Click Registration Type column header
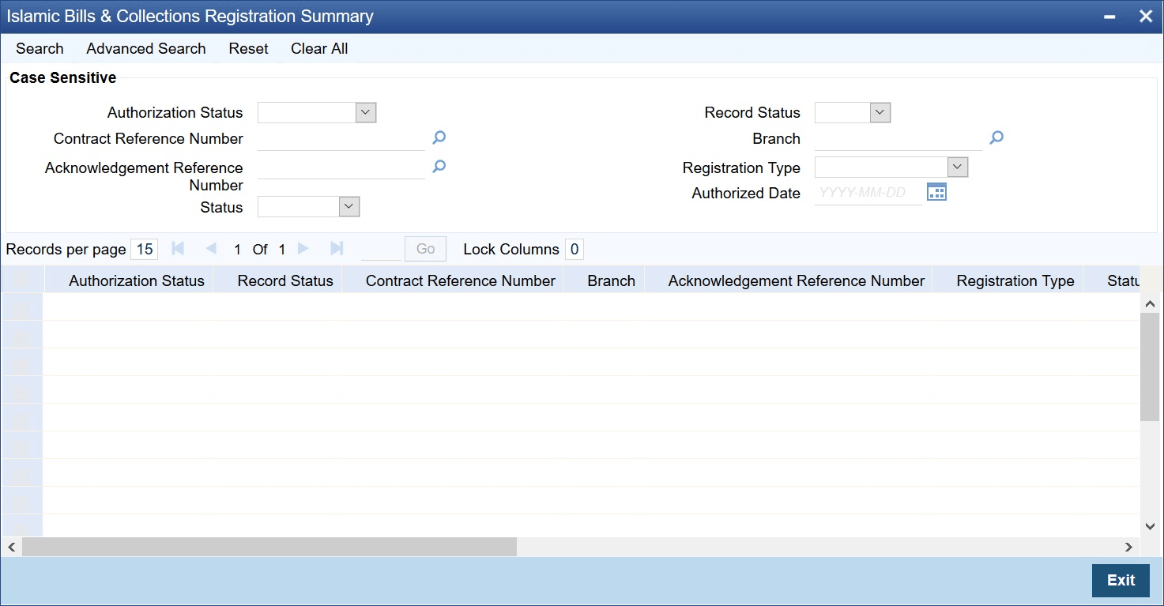This screenshot has height=606, width=1164. tap(1015, 280)
